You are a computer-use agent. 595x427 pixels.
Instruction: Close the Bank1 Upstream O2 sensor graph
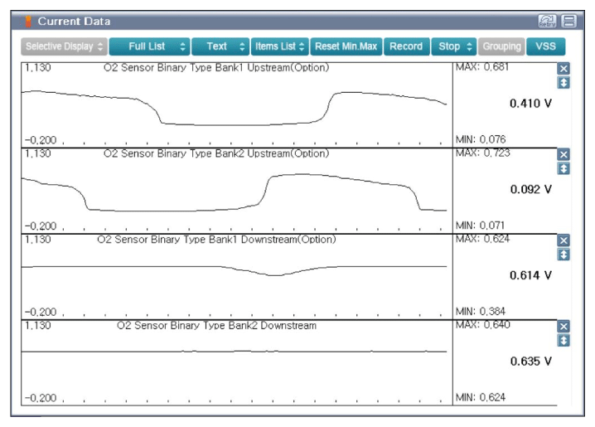click(564, 69)
